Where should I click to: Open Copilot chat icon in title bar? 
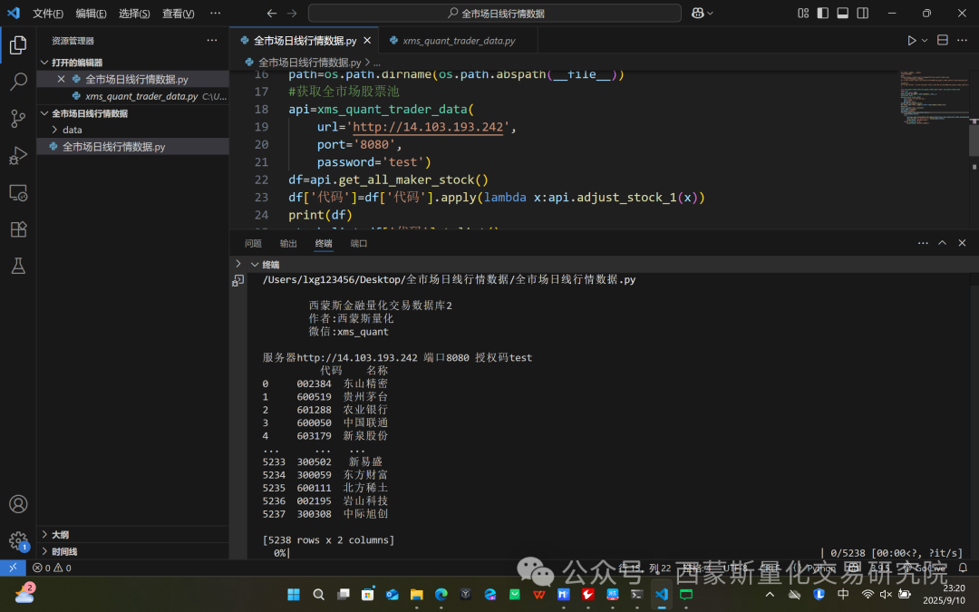coord(697,13)
